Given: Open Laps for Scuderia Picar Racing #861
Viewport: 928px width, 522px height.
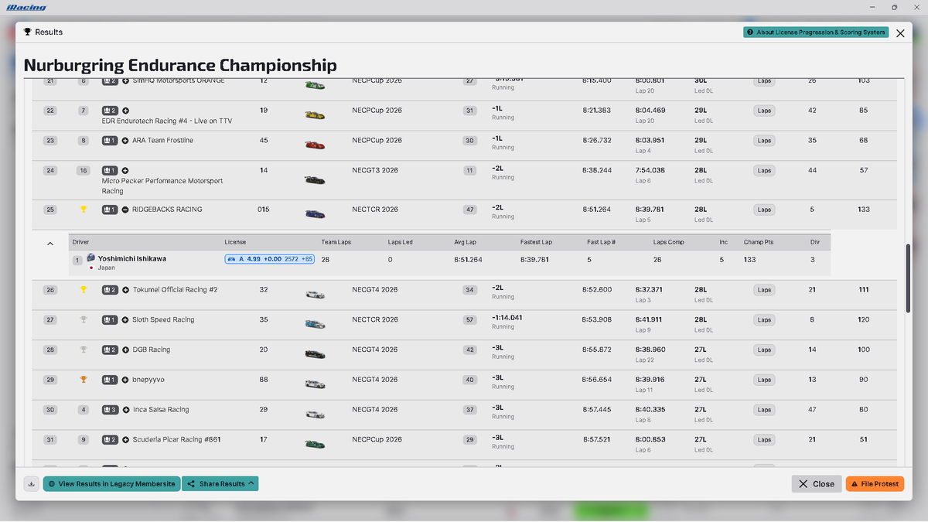Looking at the screenshot, I should click(764, 439).
